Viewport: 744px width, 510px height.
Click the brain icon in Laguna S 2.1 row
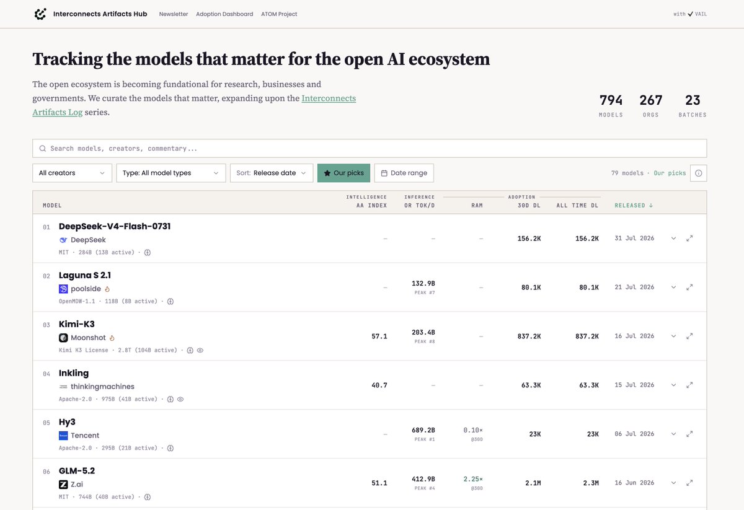click(x=170, y=301)
